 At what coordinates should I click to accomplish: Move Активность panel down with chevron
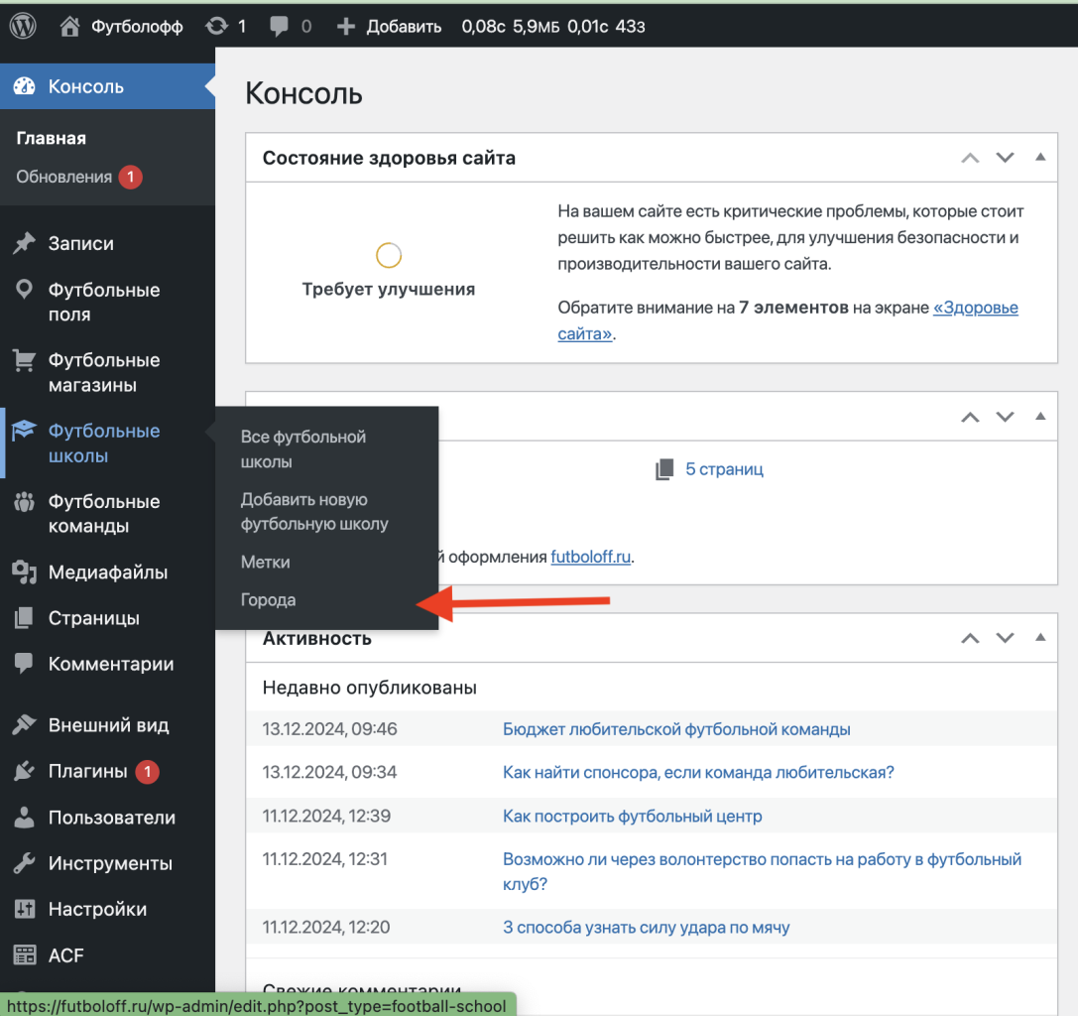coord(1005,638)
